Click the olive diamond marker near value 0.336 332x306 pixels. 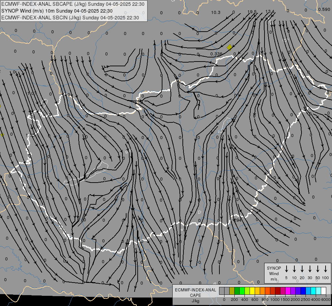point(229,47)
